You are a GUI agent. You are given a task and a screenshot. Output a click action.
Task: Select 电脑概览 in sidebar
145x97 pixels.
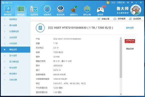pyautogui.click(x=15, y=19)
